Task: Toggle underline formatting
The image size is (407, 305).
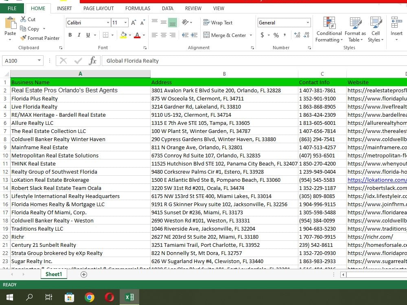Action: point(88,35)
